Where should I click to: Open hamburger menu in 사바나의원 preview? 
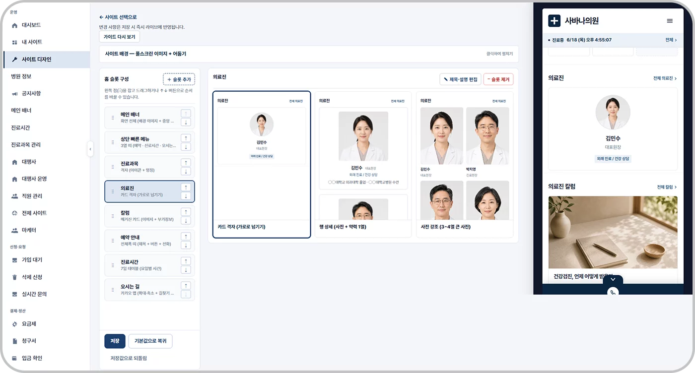tap(670, 21)
